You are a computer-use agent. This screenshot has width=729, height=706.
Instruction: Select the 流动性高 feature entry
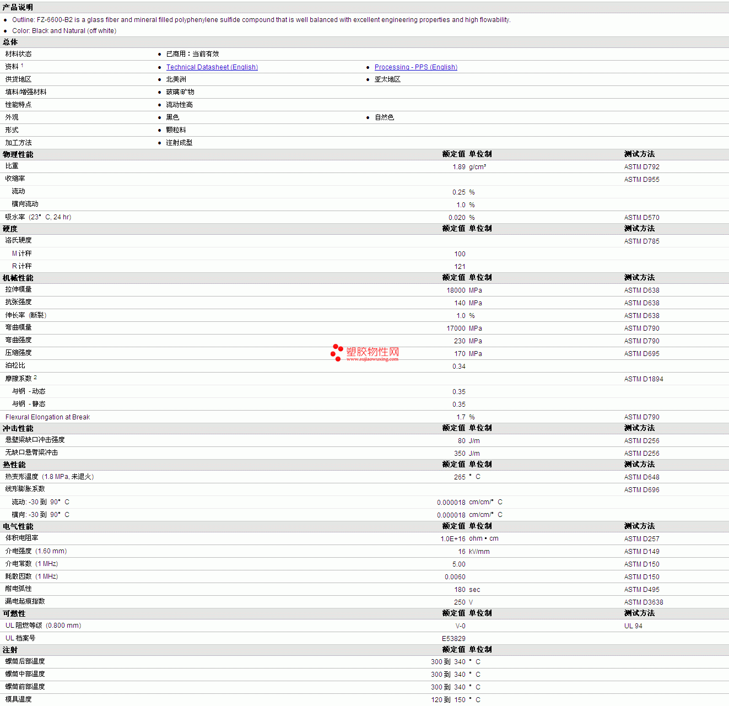[179, 105]
